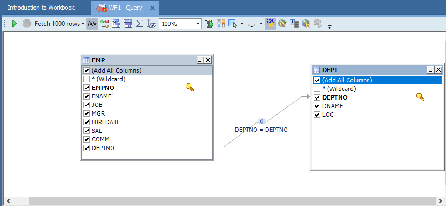Uncheck the JOB column checkbox
446x206 pixels.
pos(87,105)
